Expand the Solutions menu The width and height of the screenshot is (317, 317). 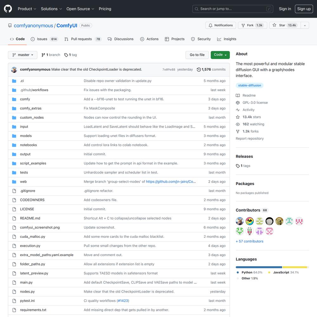tap(51, 9)
